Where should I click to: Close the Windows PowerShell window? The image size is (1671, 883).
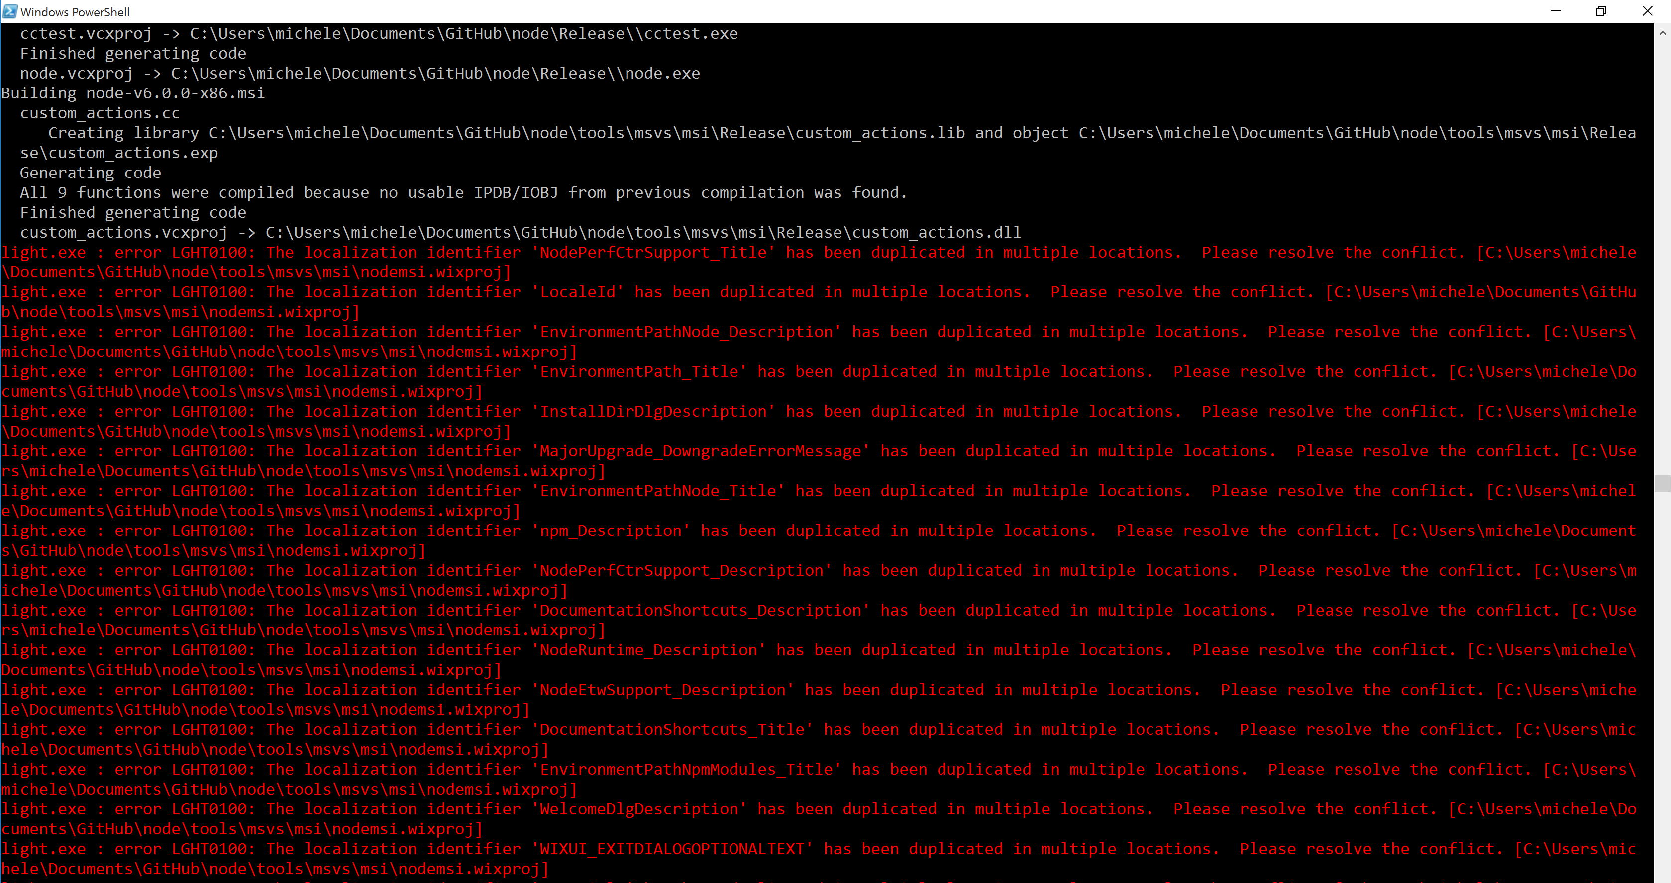coord(1647,11)
